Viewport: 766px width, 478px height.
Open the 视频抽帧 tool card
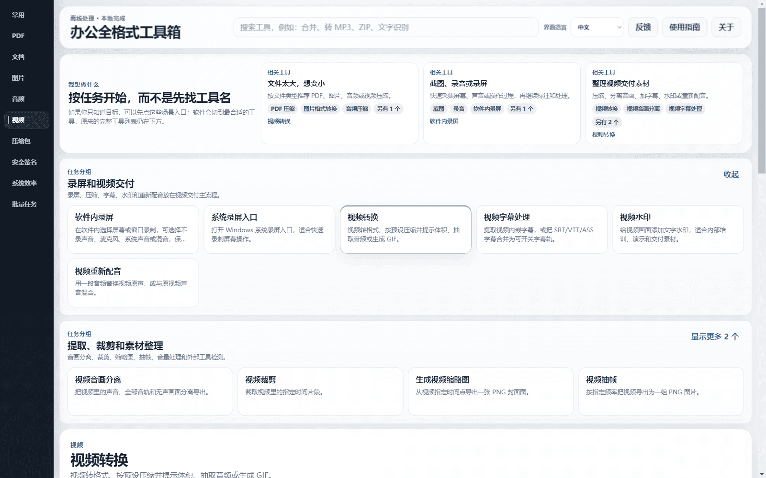pyautogui.click(x=661, y=391)
